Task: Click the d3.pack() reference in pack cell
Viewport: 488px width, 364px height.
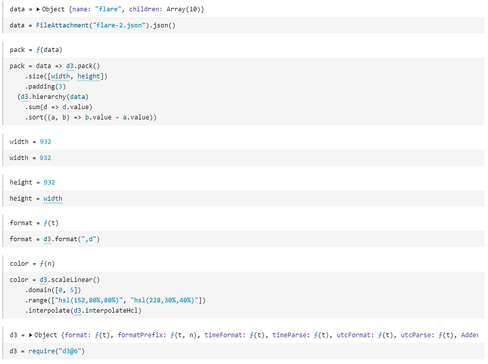Action: tap(83, 66)
